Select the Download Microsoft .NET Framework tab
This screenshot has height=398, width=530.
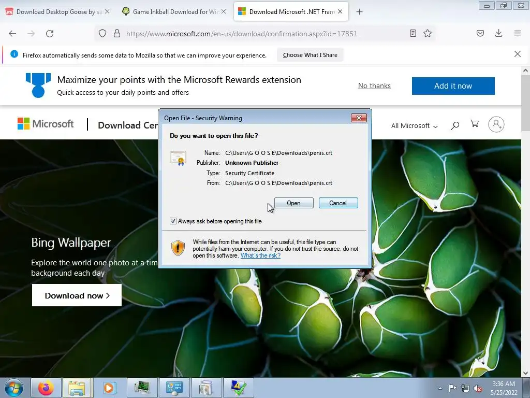click(x=291, y=11)
